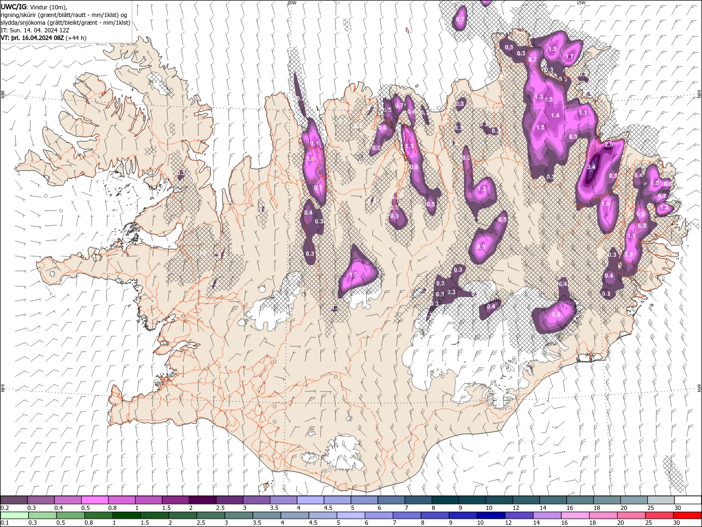Click the upper legend swatch labeled 0.2
702x527 pixels.
(14, 500)
